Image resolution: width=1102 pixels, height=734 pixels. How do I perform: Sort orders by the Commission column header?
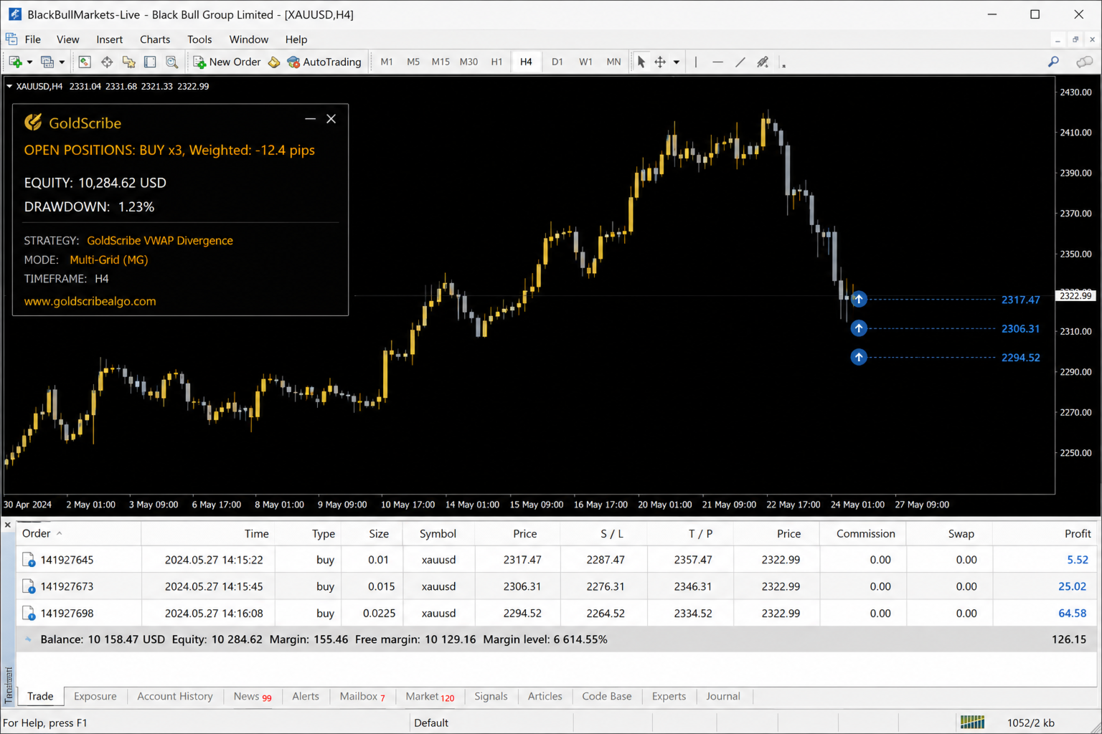click(866, 533)
